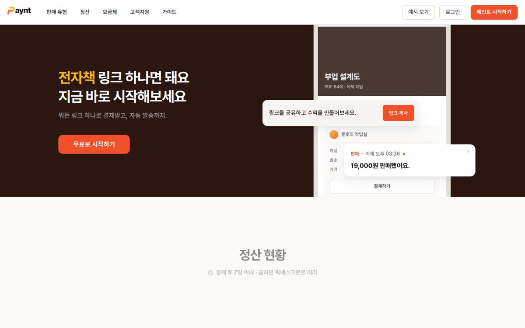Click the 어제 오후 03:36 timestamp

tap(382, 154)
